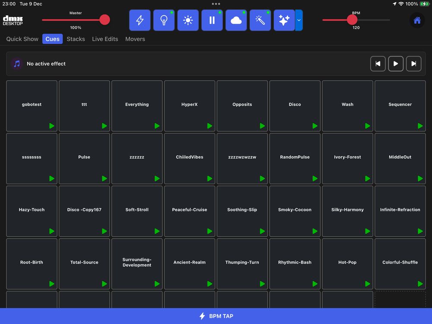Image resolution: width=432 pixels, height=324 pixels.
Task: Skip to the previous cue
Action: [378, 64]
